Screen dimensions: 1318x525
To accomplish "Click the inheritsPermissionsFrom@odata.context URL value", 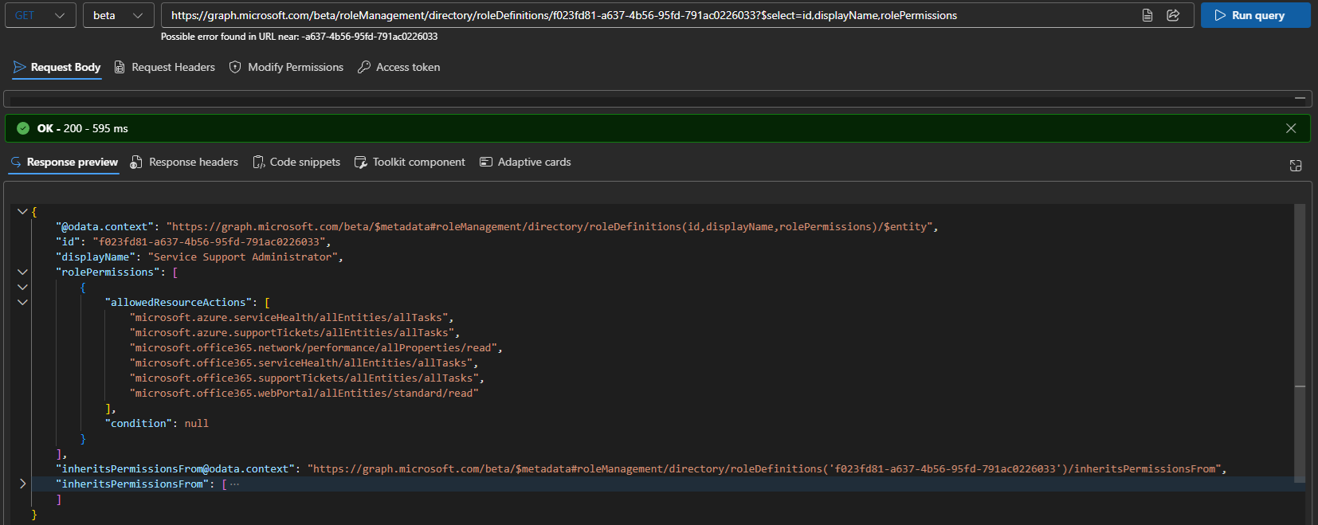I will pyautogui.click(x=764, y=469).
